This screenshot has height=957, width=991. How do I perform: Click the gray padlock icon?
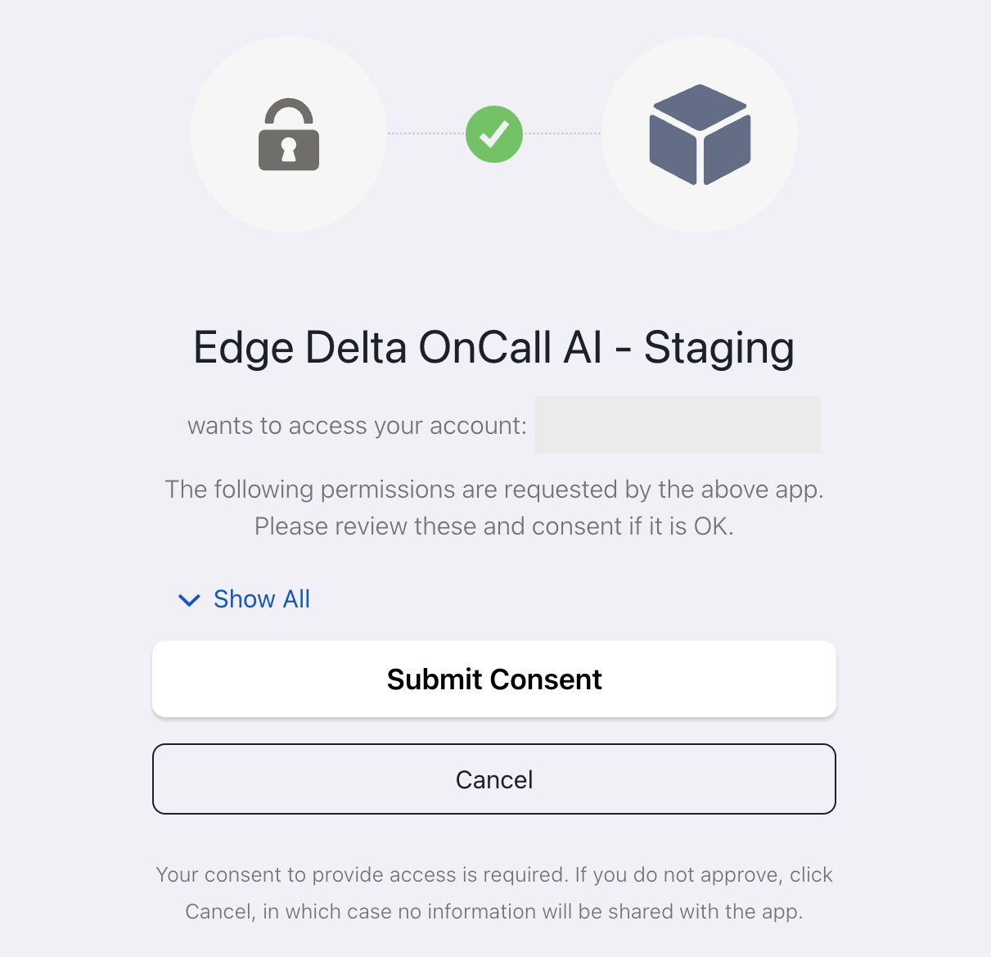pyautogui.click(x=288, y=135)
